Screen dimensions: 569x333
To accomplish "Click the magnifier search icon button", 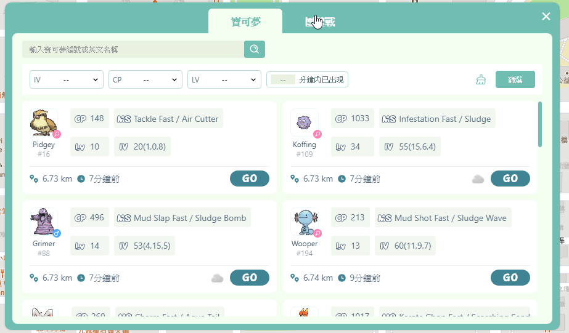I will coord(255,49).
